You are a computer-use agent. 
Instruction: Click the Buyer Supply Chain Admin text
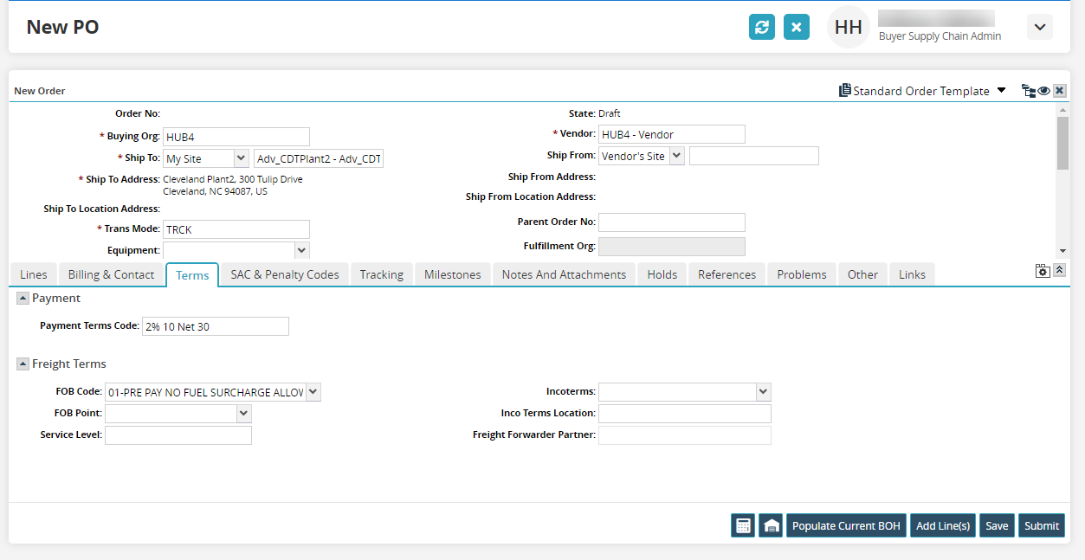coord(940,36)
